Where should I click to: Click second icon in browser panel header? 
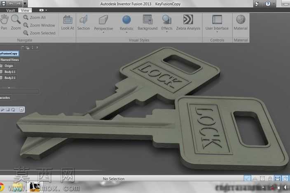tap(28, 48)
